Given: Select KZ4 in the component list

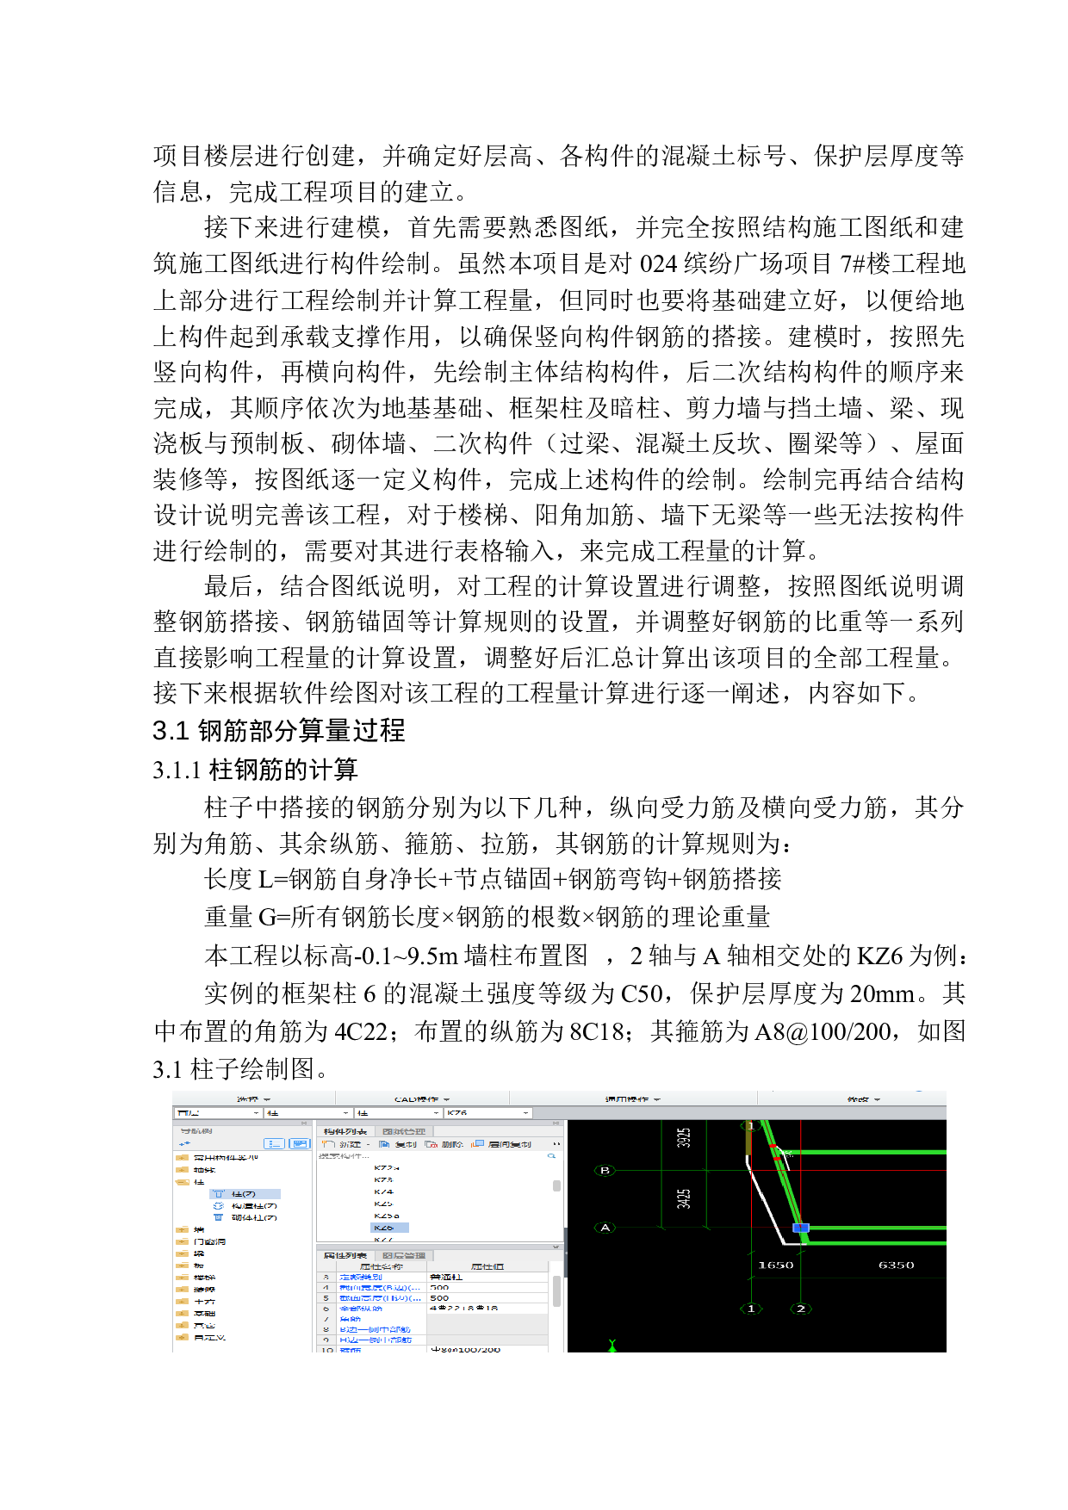Looking at the screenshot, I should 383,1192.
